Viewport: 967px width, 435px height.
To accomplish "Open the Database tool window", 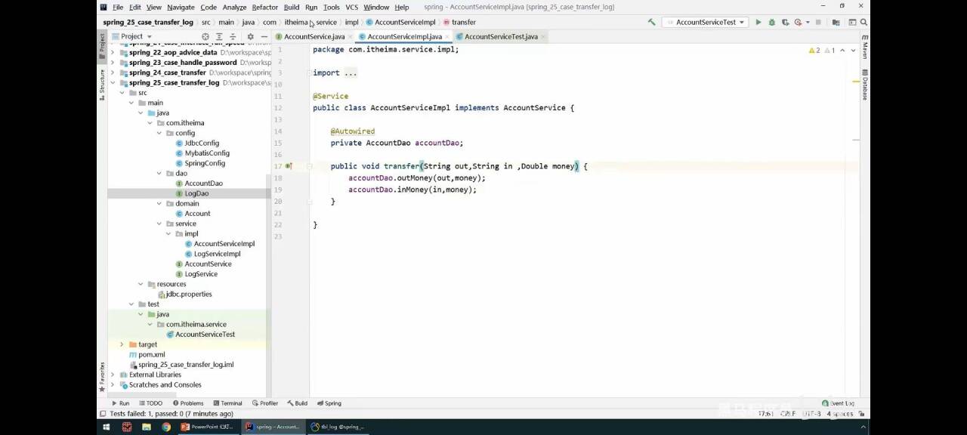I will [865, 85].
